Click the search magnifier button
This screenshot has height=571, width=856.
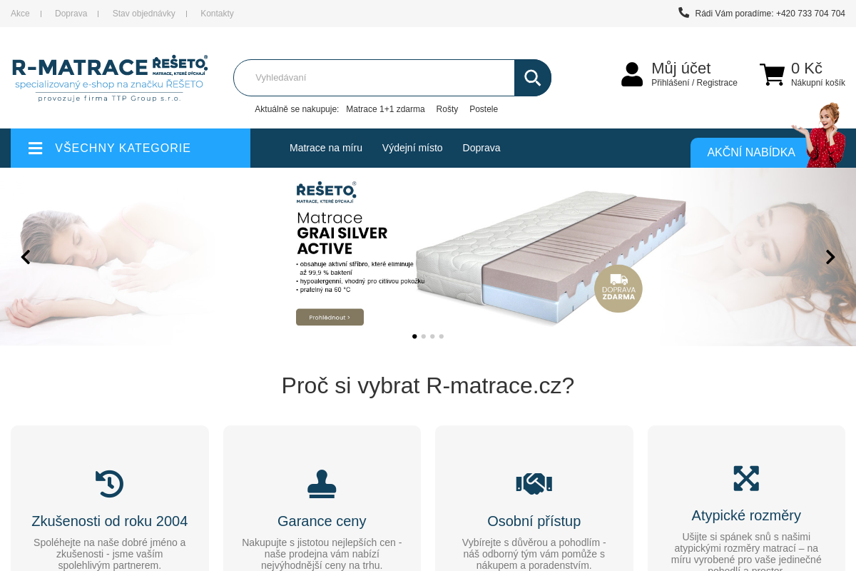(x=532, y=78)
